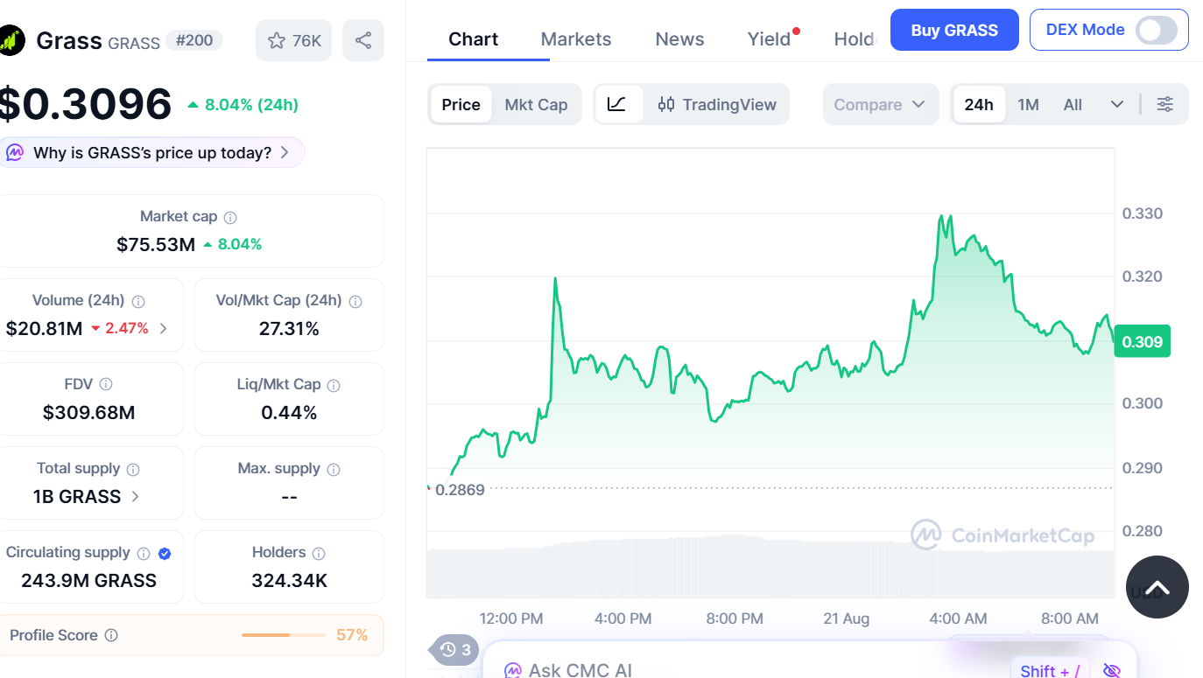Show Volume (24h) info icon
1203x678 pixels.
click(x=138, y=301)
